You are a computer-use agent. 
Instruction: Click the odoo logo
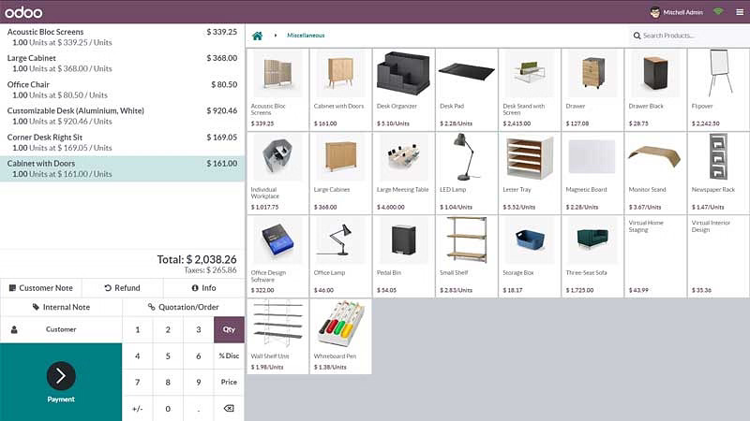pyautogui.click(x=23, y=11)
